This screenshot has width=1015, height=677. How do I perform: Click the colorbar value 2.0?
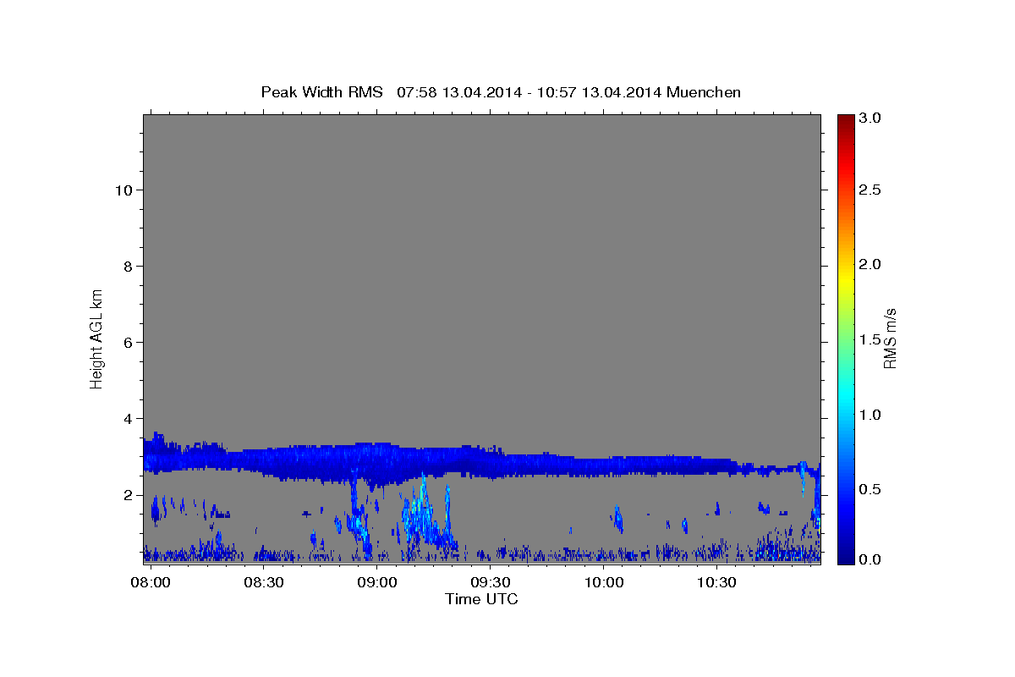point(870,264)
